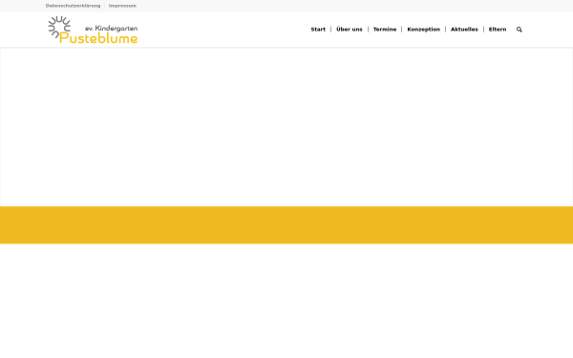Open the Datenschutzerklärung link
573x358 pixels.
pos(73,6)
